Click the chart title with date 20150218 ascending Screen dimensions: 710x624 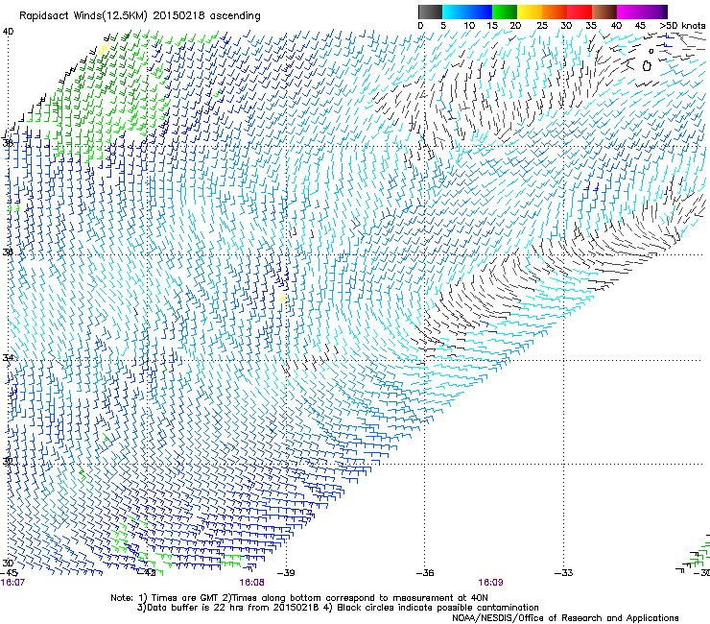[x=140, y=16]
